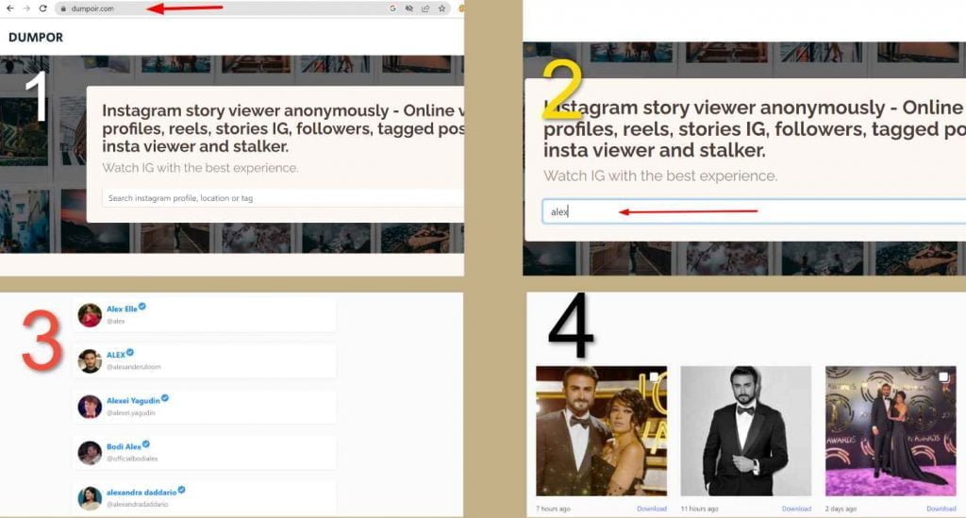This screenshot has width=966, height=518.
Task: Click the DUMPOR site logo
Action: coord(36,38)
